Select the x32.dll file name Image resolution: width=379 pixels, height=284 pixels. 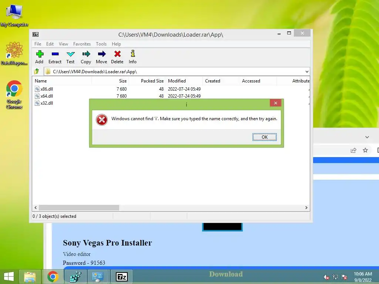(x=47, y=103)
